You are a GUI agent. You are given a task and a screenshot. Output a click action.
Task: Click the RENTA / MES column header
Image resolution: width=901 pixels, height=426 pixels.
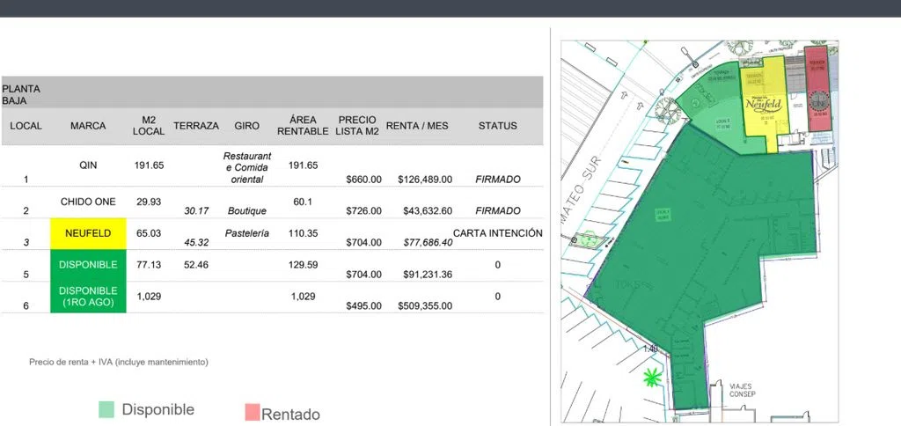tap(417, 126)
